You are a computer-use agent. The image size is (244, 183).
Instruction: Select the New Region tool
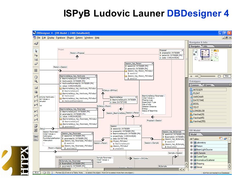(36, 88)
